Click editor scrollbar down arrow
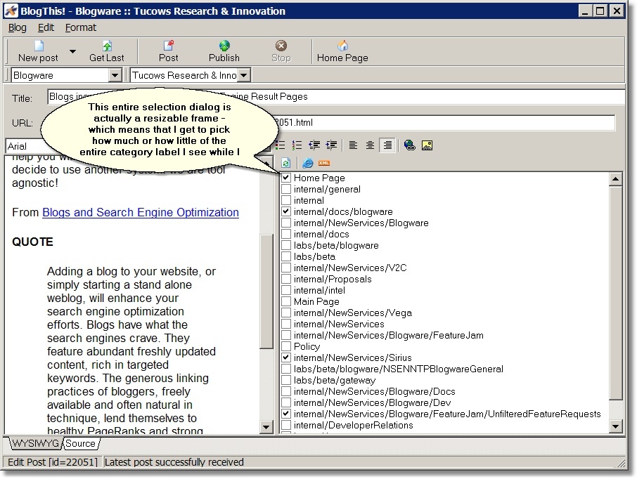This screenshot has height=479, width=637. (x=266, y=426)
